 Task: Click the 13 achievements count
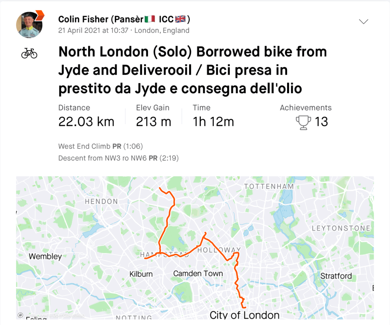(x=321, y=122)
